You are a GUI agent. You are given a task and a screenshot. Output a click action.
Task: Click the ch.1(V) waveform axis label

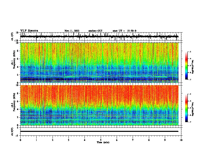(12, 36)
